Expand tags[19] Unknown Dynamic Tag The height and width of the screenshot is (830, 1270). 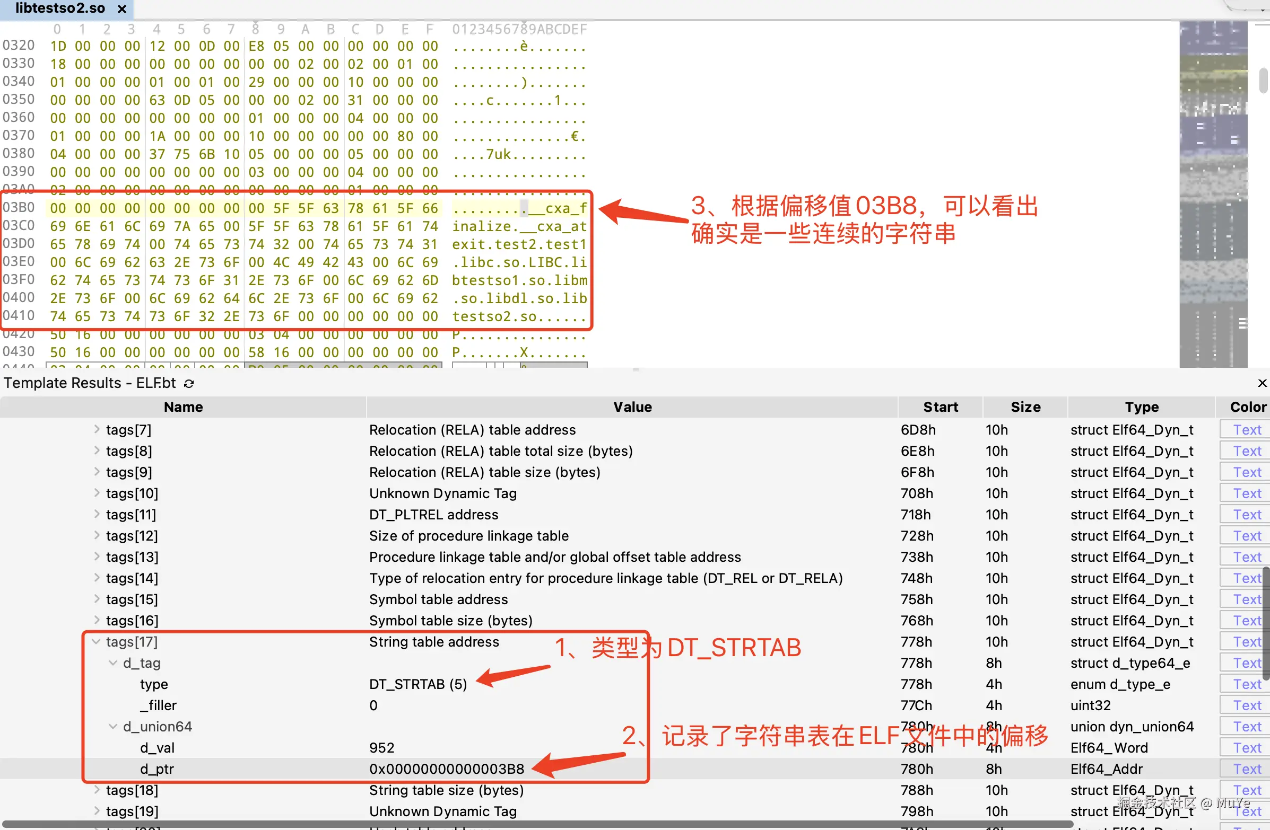(96, 811)
